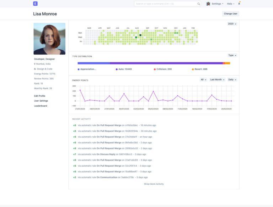273x207 pixels.
Task: Open the Last Month period dropdown
Action: 217,79
